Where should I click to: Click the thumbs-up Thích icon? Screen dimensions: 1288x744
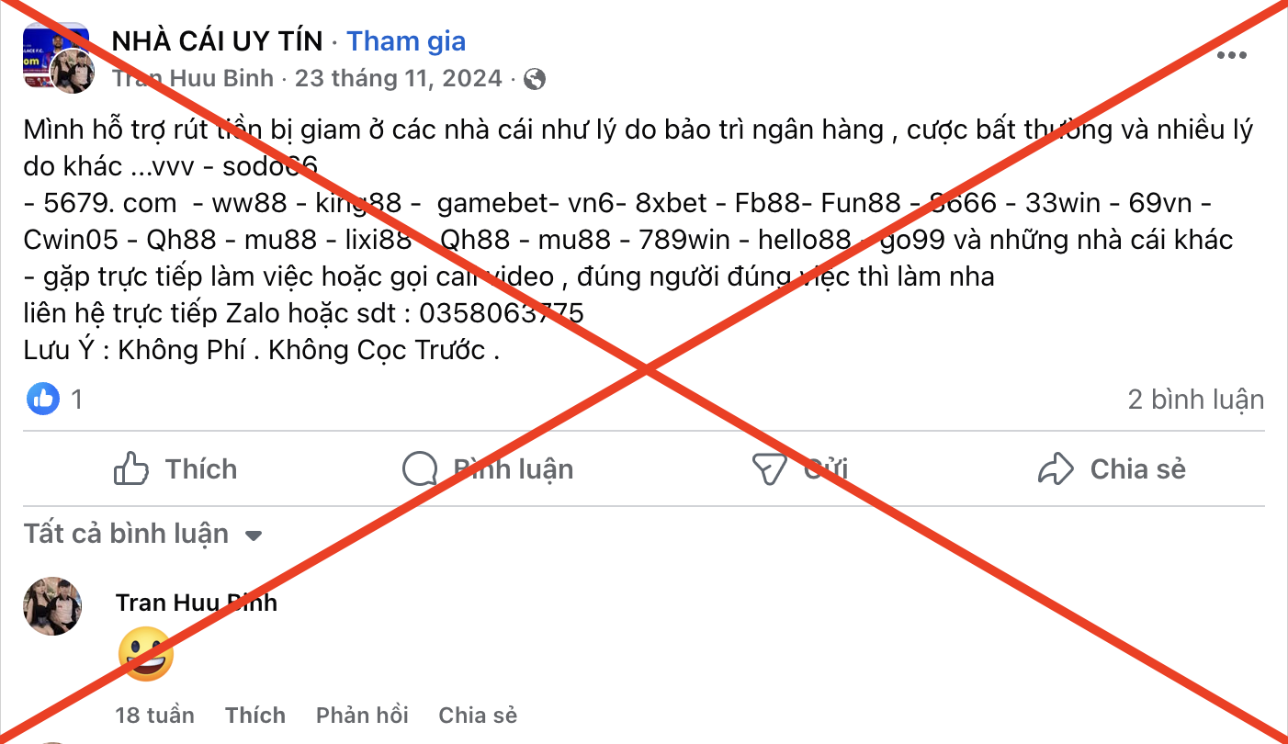click(x=131, y=469)
